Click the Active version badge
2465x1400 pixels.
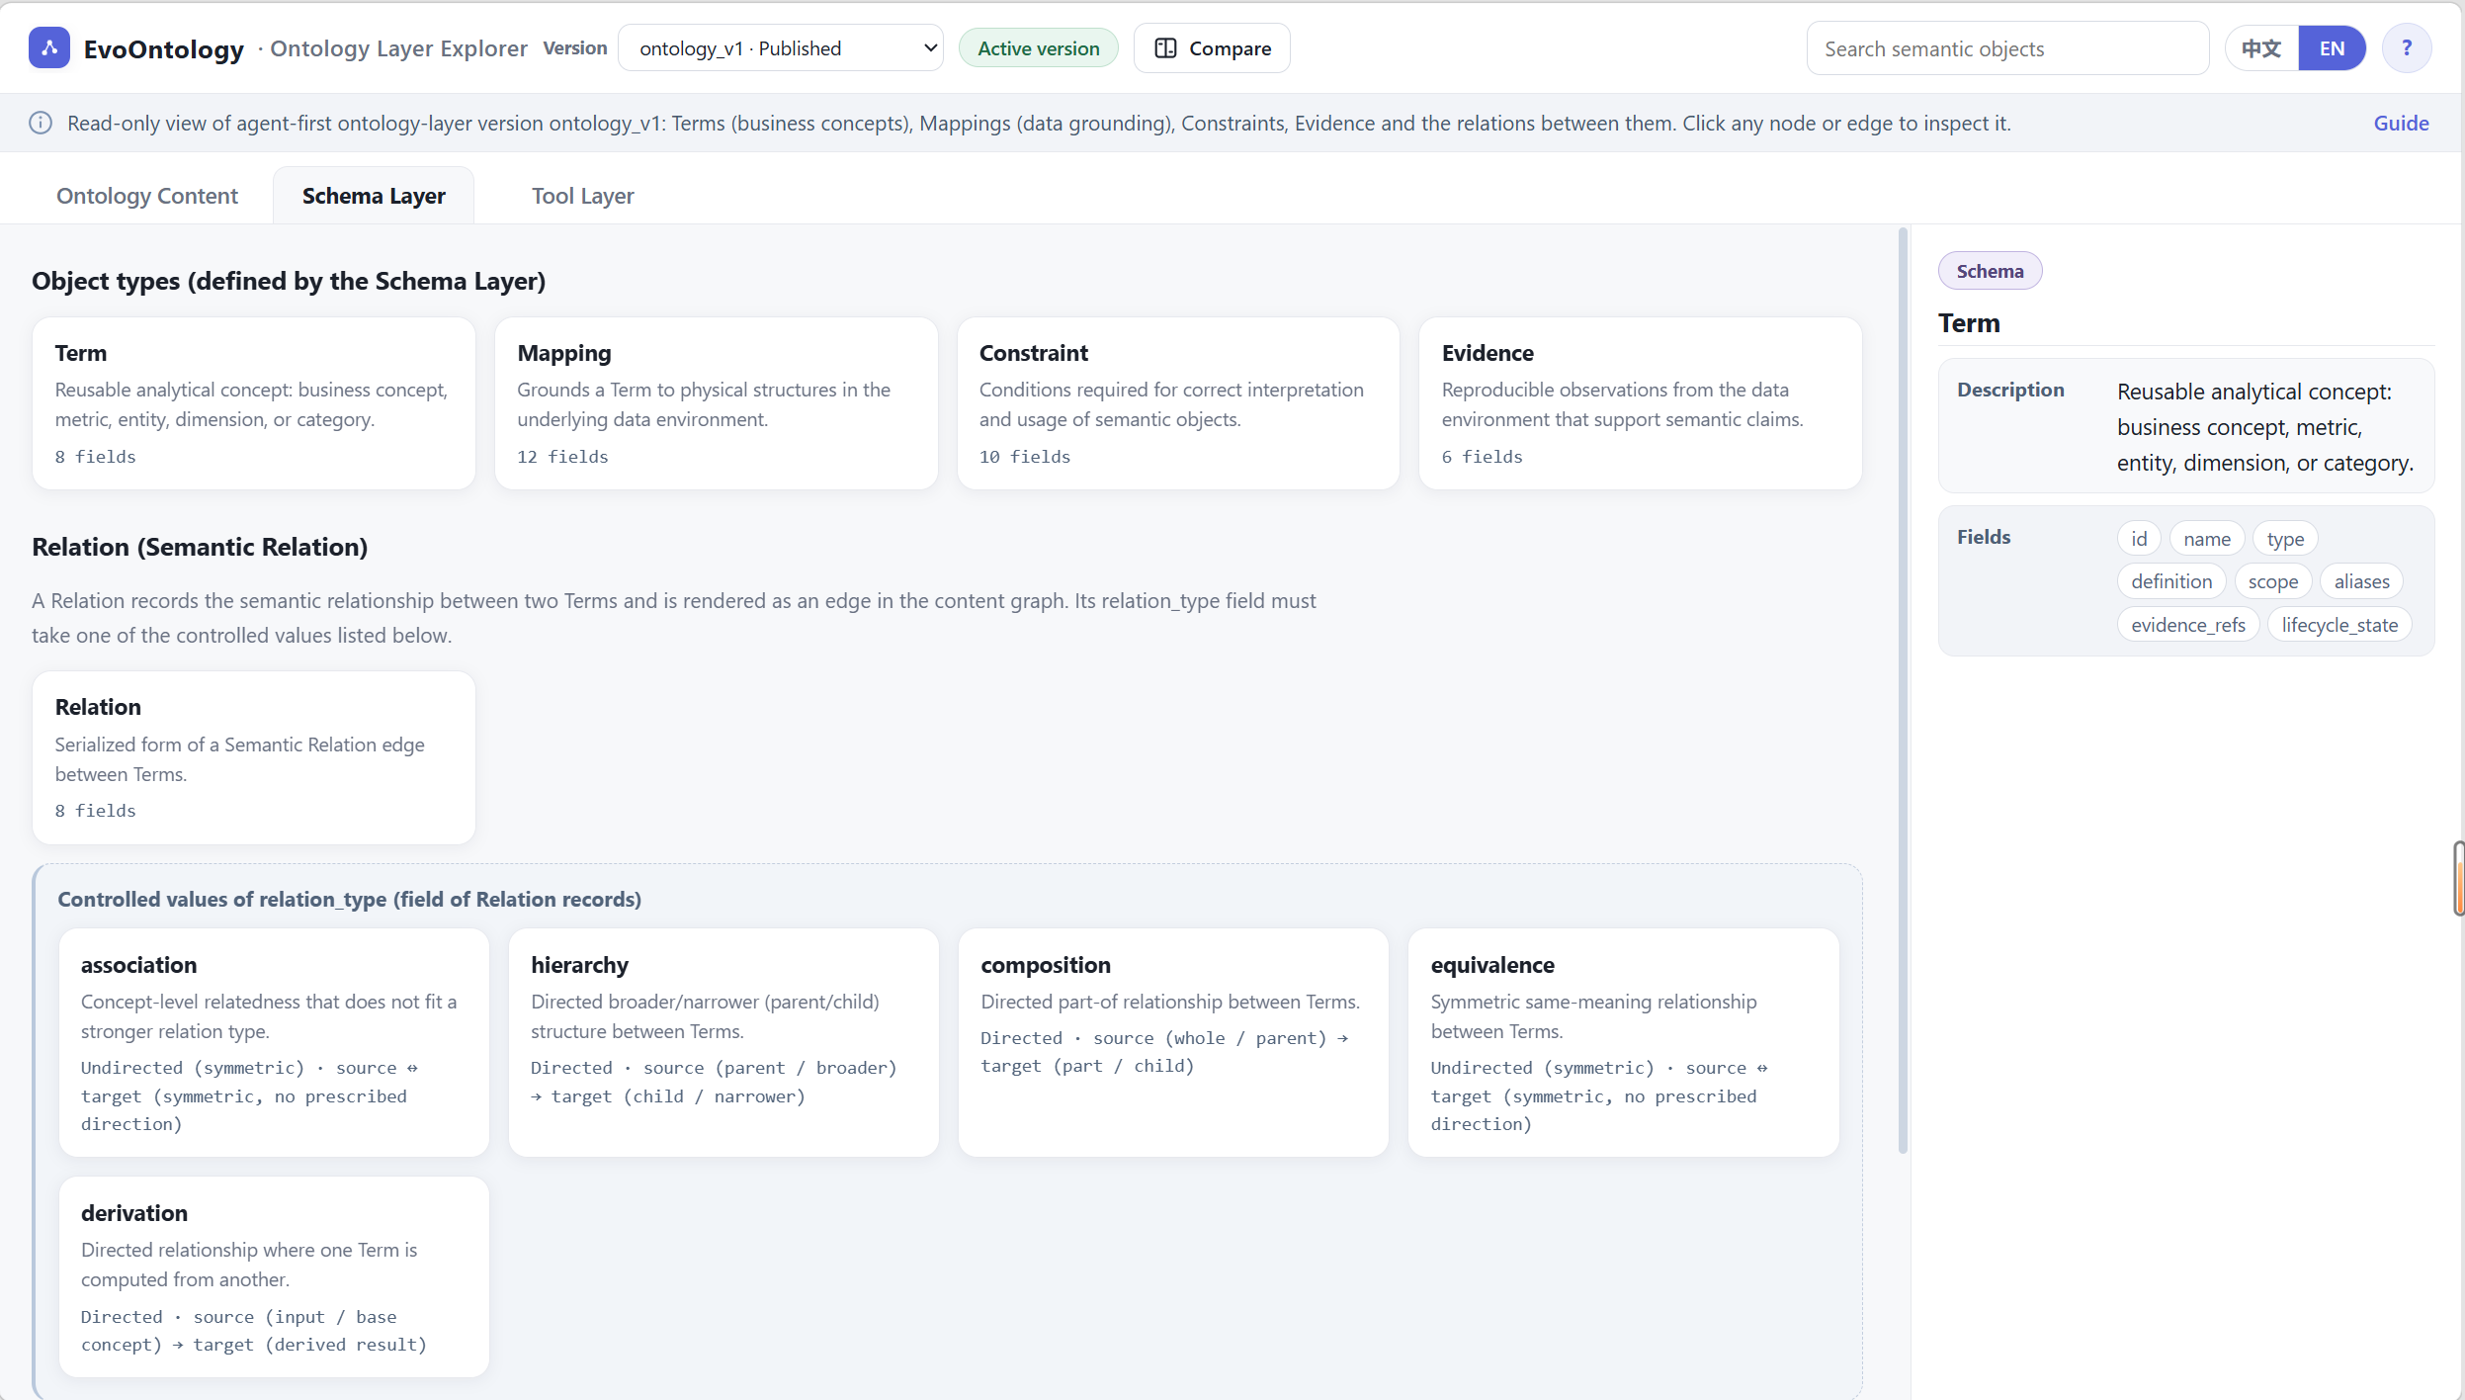(1038, 48)
